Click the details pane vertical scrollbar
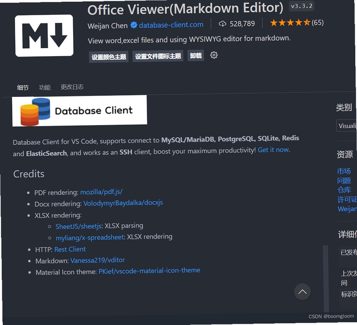 coord(326,279)
